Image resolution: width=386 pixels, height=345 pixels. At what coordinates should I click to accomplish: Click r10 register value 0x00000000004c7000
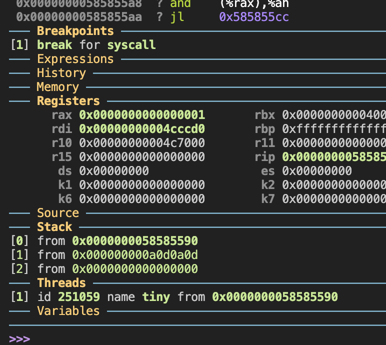[x=142, y=143]
